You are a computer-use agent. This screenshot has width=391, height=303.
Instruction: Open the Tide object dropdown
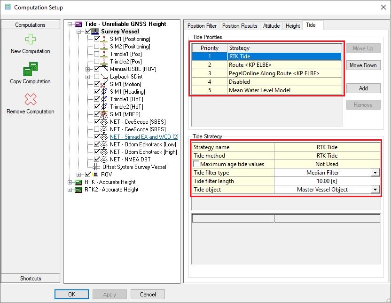click(x=375, y=190)
